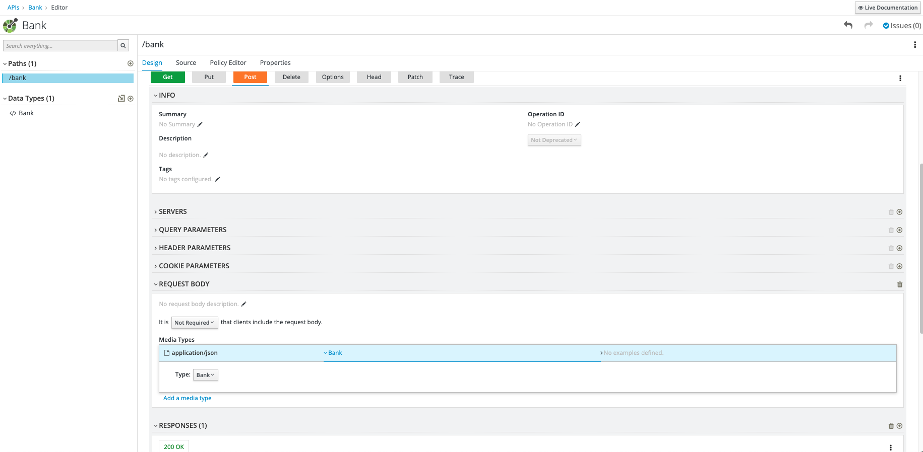Edit tags pencil icon
The height and width of the screenshot is (452, 923).
point(217,179)
